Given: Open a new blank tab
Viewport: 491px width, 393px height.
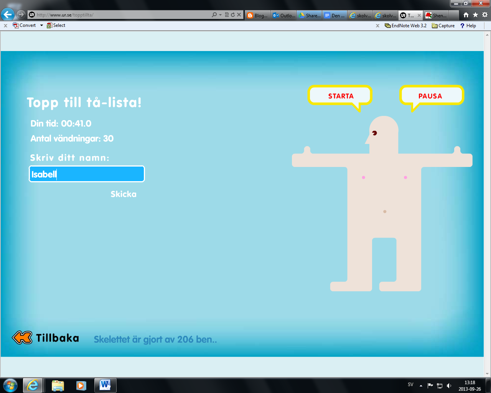Looking at the screenshot, I should click(453, 15).
